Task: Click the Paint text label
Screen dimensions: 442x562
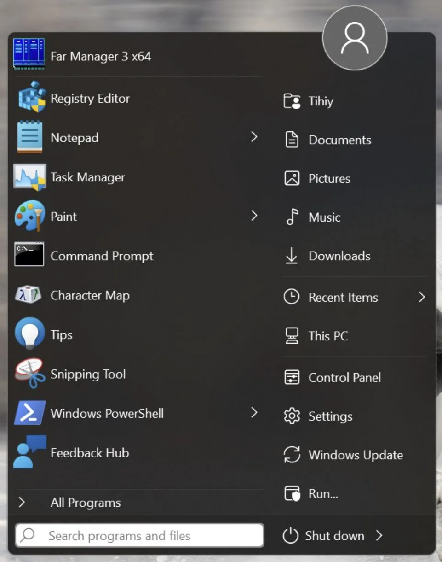Action: coord(63,217)
